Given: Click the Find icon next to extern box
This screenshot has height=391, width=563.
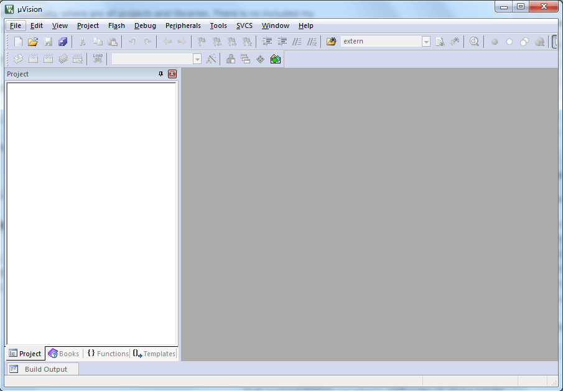Looking at the screenshot, I should pyautogui.click(x=440, y=42).
